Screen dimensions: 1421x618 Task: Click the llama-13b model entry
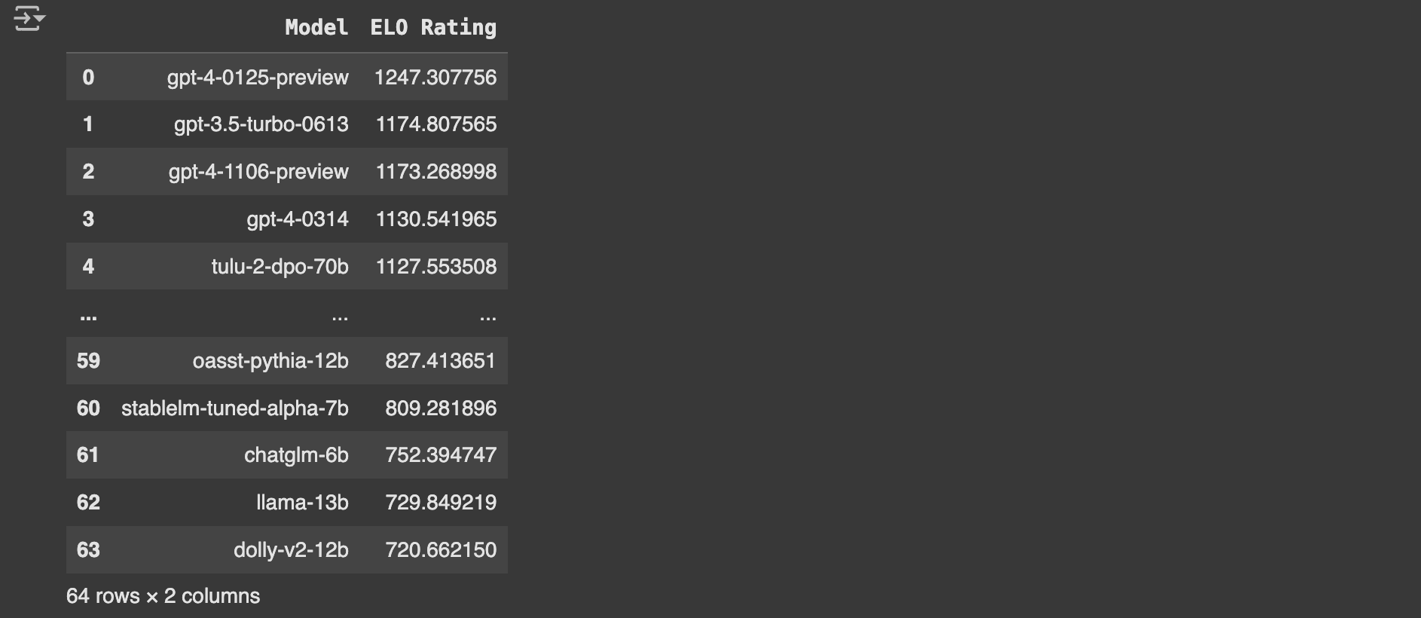pyautogui.click(x=302, y=503)
